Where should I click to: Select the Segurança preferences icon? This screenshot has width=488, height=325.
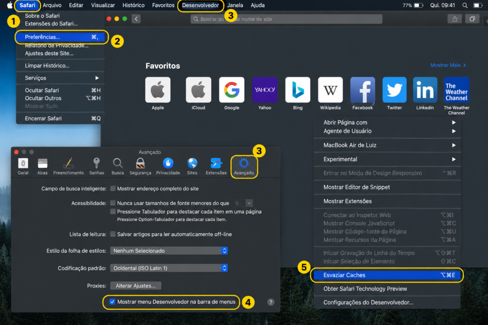click(141, 166)
